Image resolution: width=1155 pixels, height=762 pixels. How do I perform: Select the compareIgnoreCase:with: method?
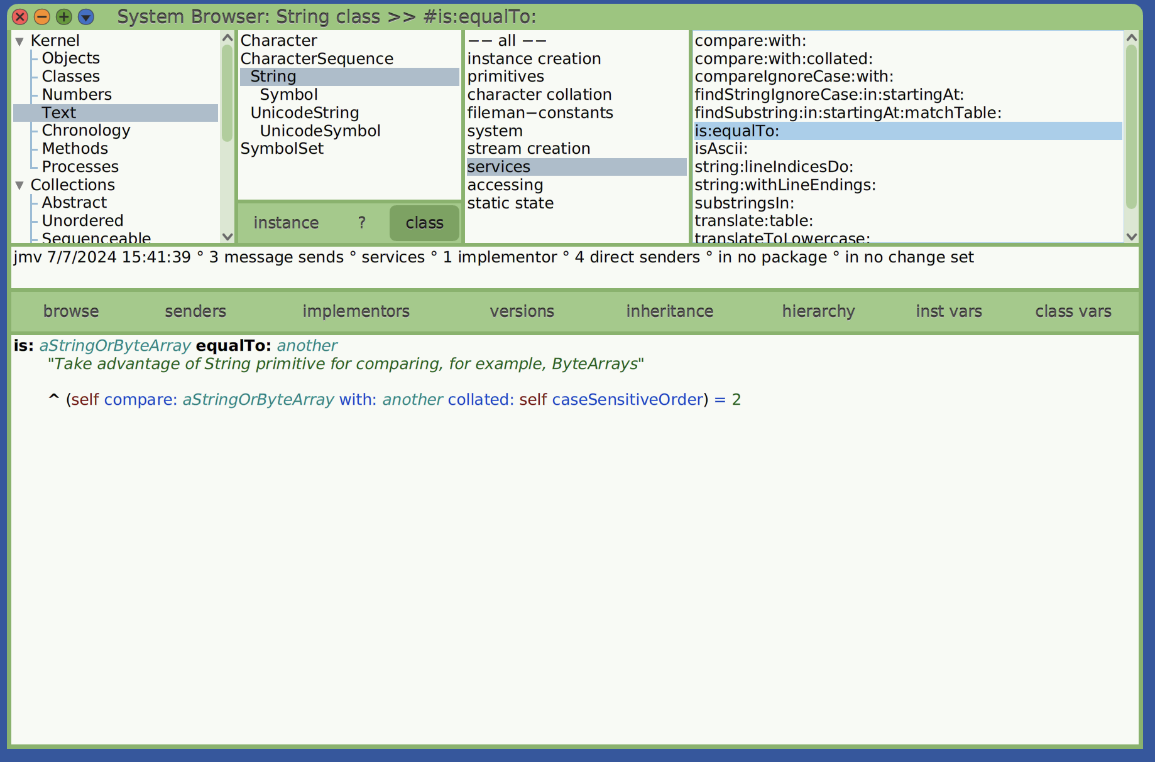[x=794, y=77]
